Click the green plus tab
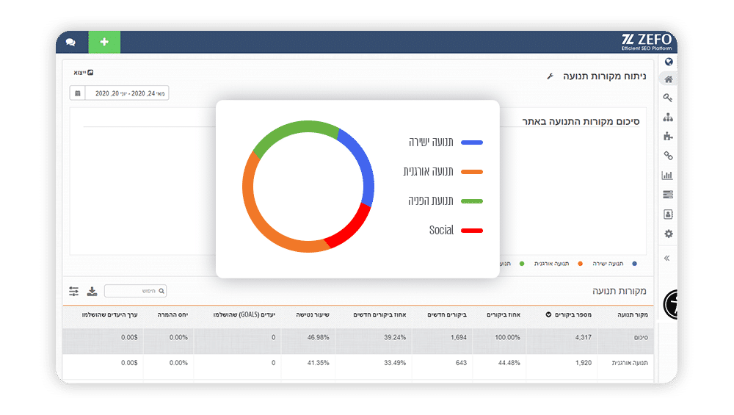 104,42
